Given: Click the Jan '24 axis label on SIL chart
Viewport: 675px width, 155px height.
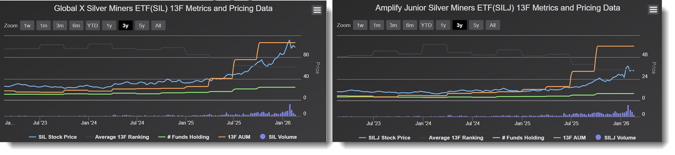Looking at the screenshot, I should coord(89,123).
